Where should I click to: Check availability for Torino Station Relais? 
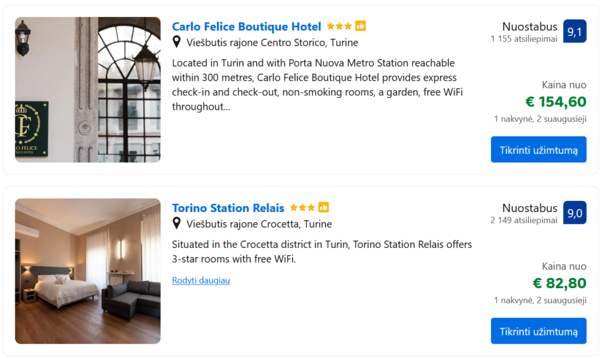pyautogui.click(x=538, y=331)
